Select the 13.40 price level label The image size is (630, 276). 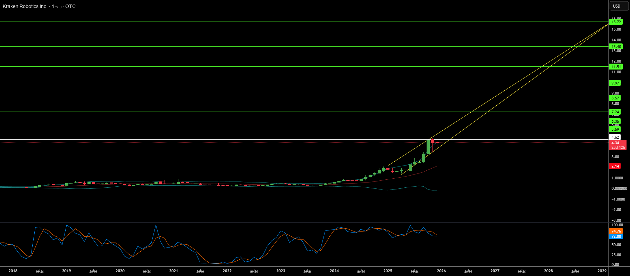[616, 47]
